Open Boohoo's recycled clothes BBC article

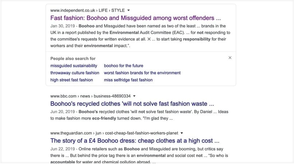click(x=132, y=104)
